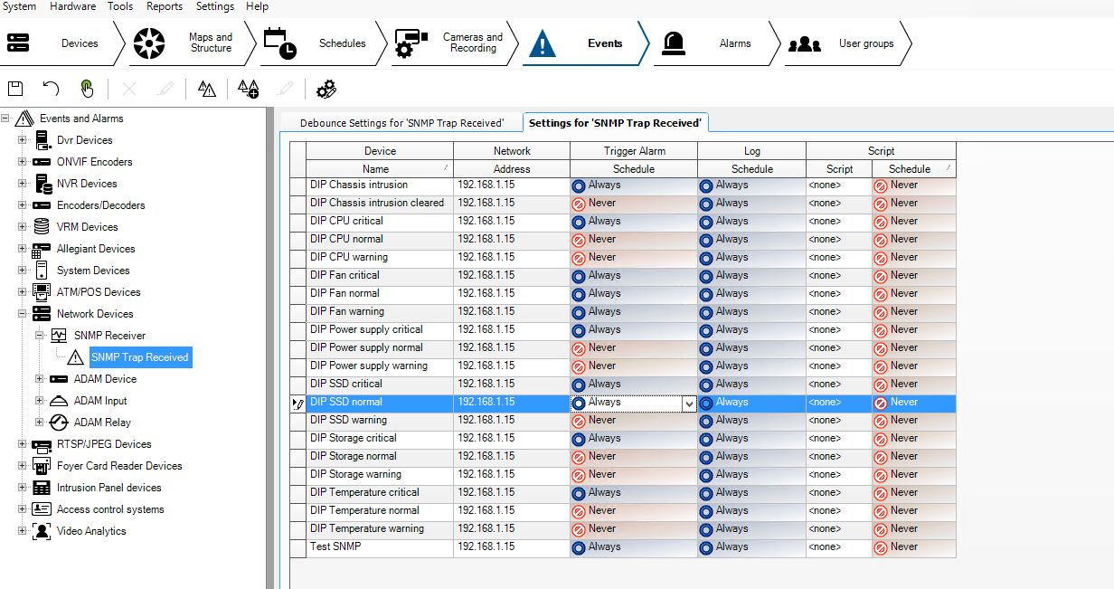Go to the Alarms section
Image resolution: width=1114 pixels, height=589 pixels.
[x=714, y=43]
